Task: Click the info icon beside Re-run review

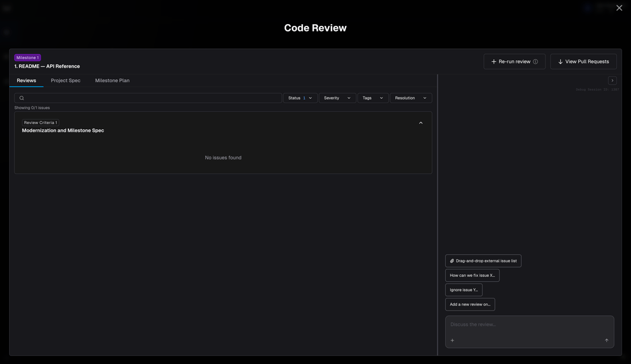Action: 535,61
